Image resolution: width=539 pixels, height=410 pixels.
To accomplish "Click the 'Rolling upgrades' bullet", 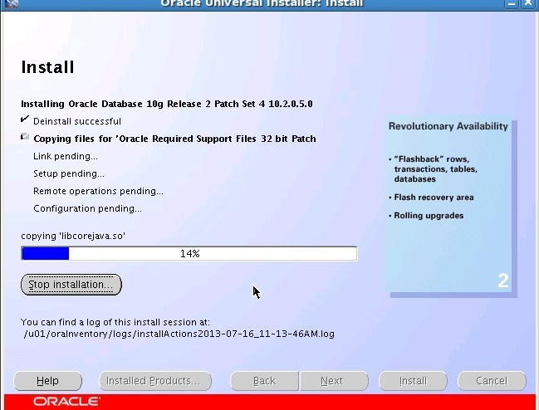I will 429,216.
